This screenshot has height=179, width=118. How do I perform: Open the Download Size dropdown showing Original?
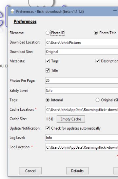coord(82,52)
